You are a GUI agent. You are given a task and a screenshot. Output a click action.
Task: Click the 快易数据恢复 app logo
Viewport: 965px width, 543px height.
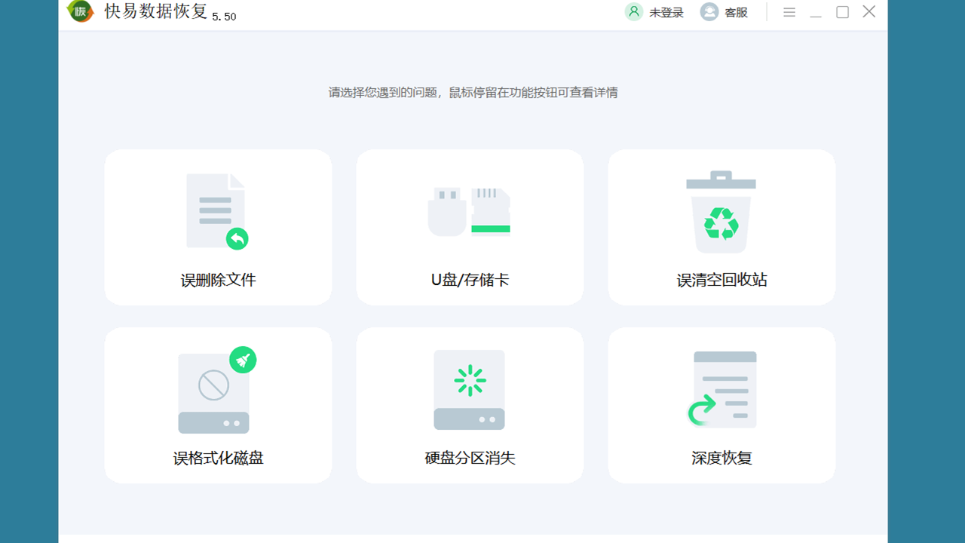tap(80, 11)
